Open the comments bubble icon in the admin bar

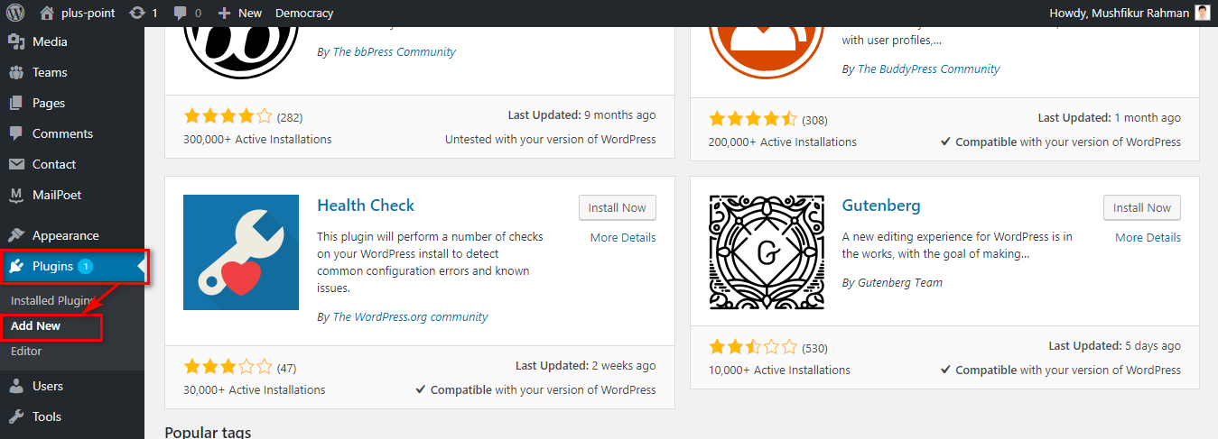point(181,13)
